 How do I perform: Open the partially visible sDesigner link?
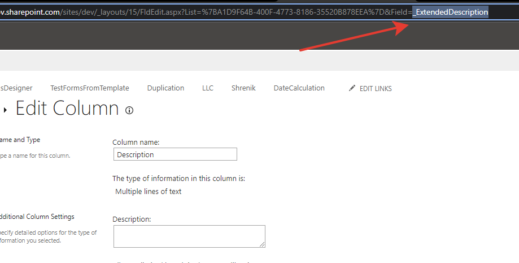click(16, 88)
